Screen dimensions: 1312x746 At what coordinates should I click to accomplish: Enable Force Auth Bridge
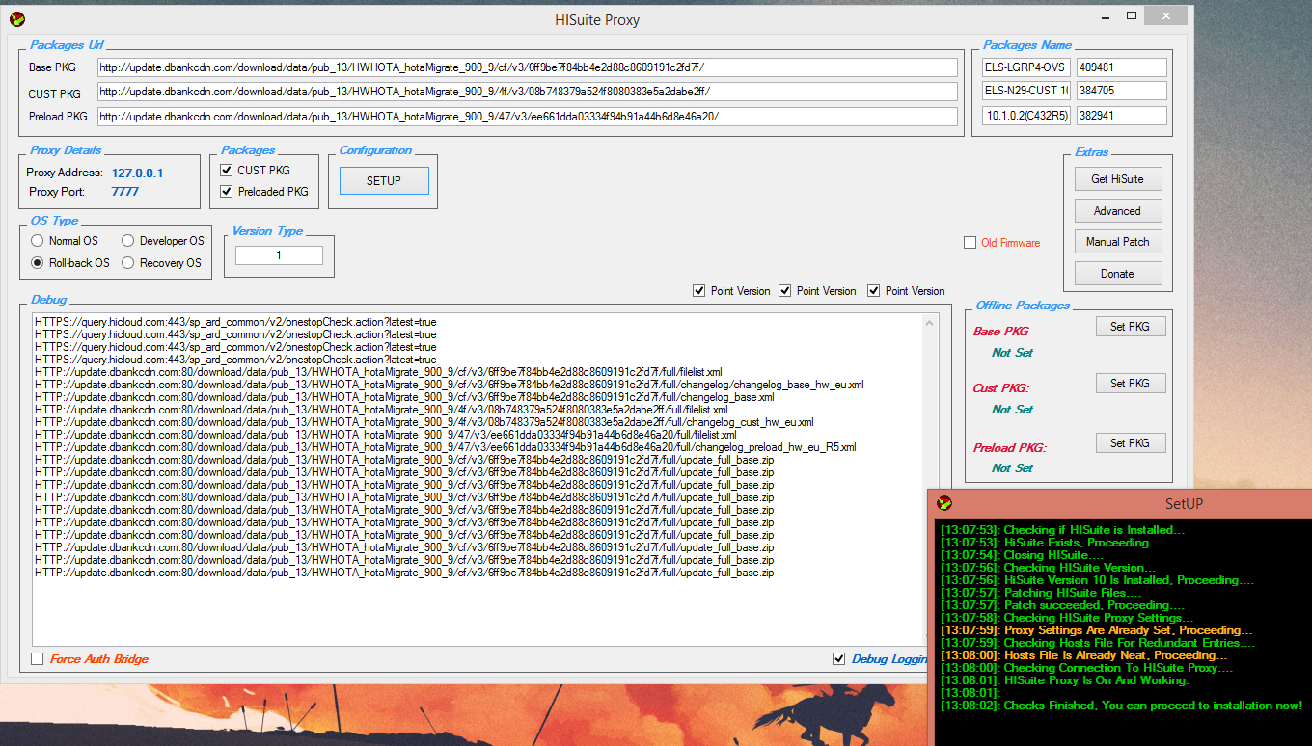point(37,658)
